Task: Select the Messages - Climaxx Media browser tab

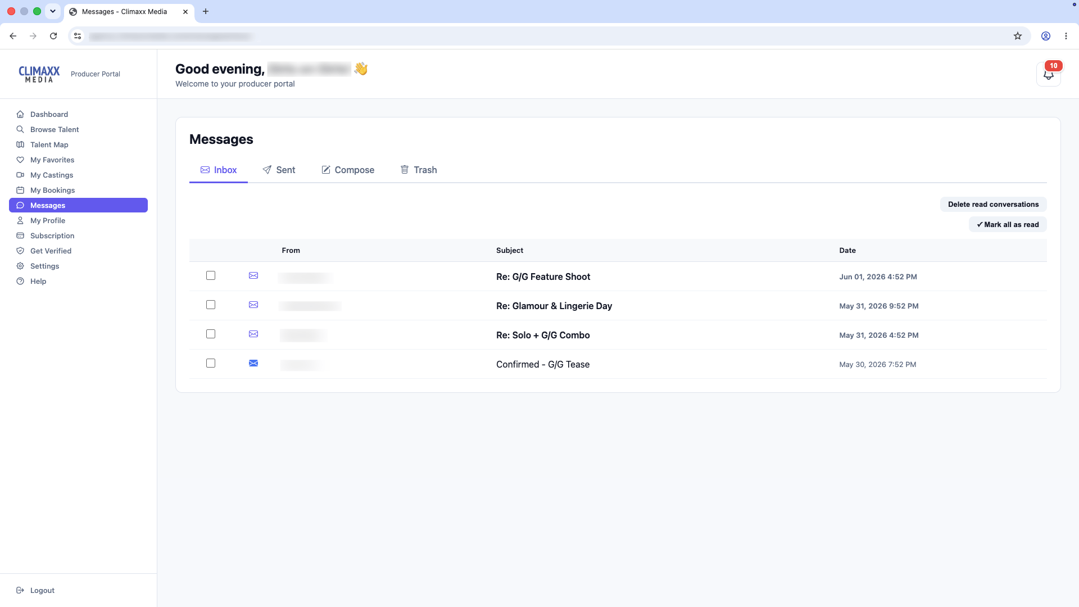Action: 129,11
